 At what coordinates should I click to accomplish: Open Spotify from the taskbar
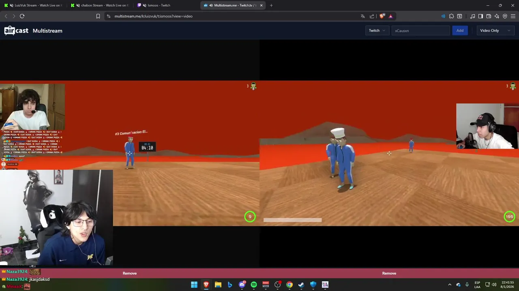pos(254,285)
